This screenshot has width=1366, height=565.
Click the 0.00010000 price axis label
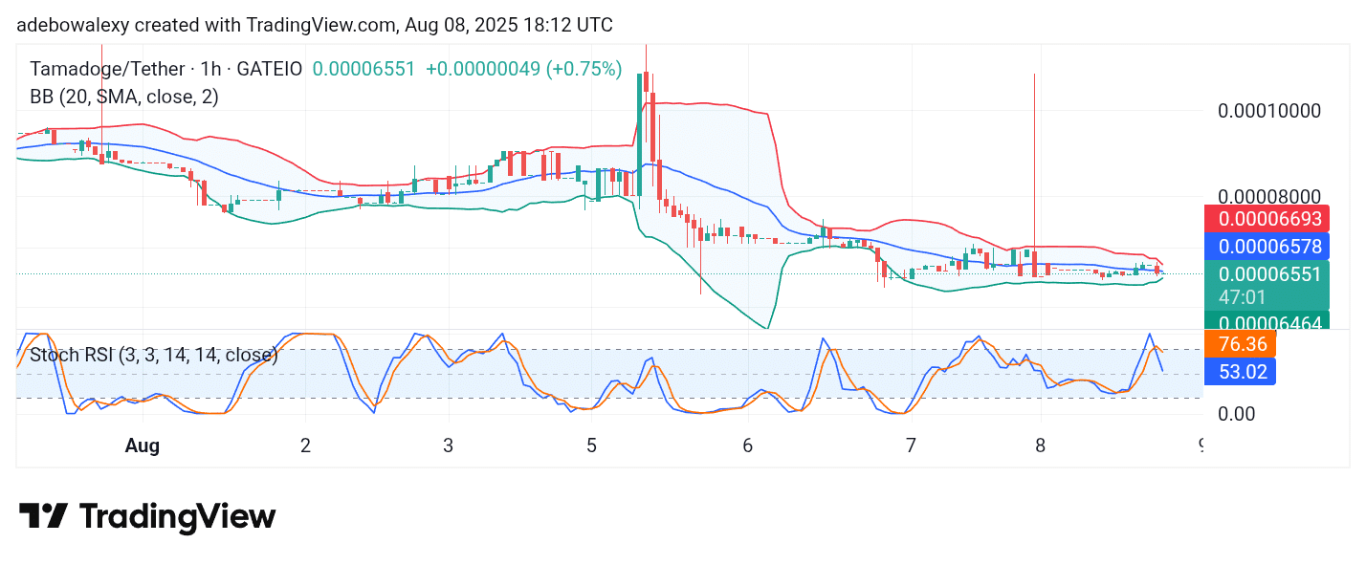click(1268, 111)
